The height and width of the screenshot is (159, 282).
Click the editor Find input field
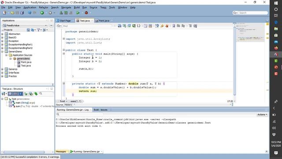[x=87, y=26]
